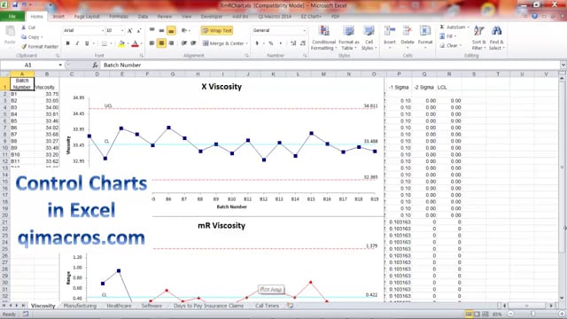Viewport: 567px width, 319px height.
Task: Click the fx Insert Function icon
Action: coord(95,65)
